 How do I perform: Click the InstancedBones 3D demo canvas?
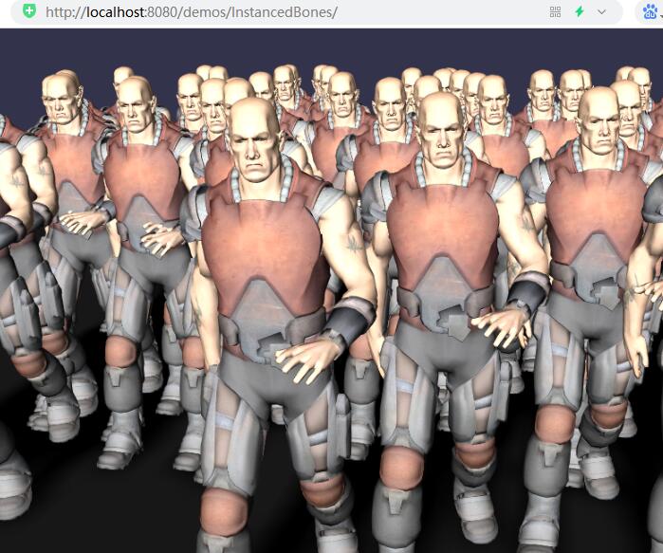point(332,291)
